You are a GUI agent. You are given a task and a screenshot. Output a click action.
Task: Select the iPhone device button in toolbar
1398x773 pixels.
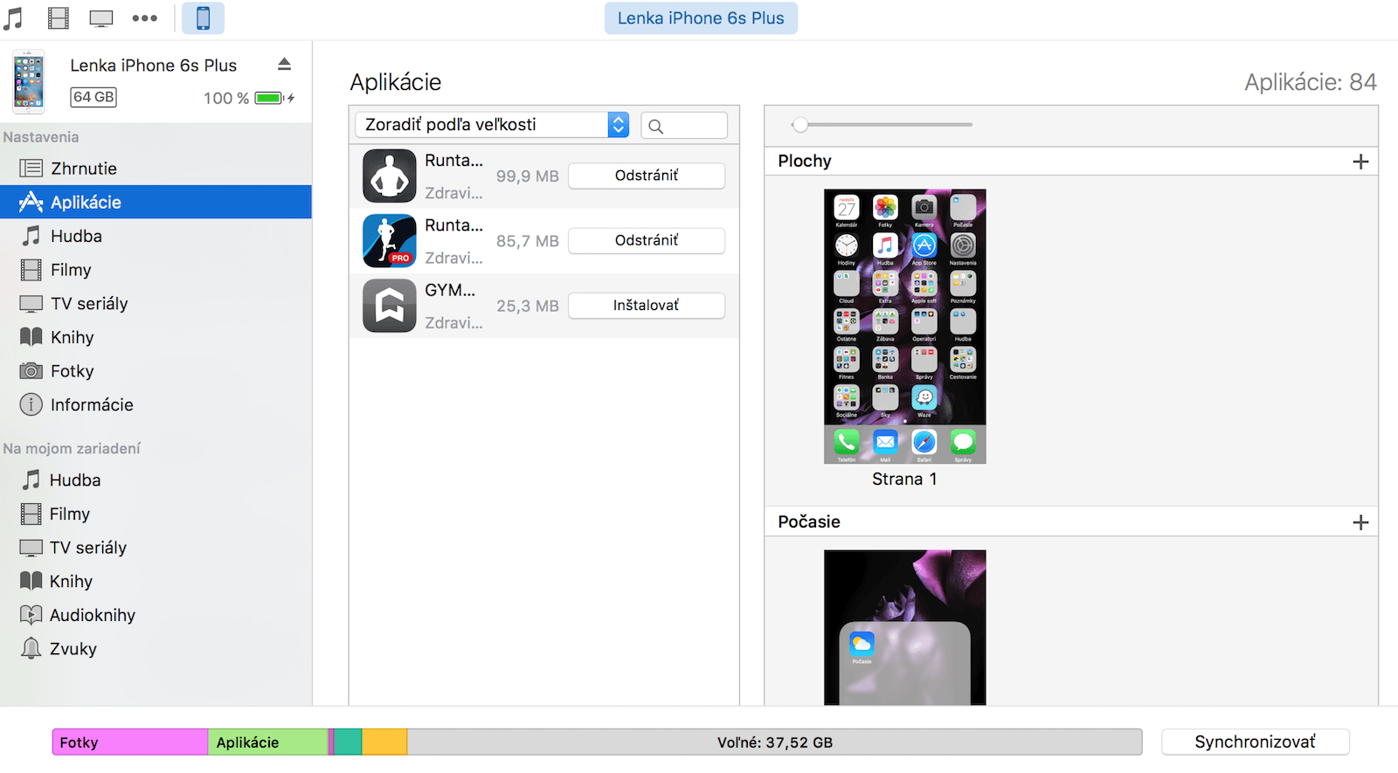tap(203, 17)
